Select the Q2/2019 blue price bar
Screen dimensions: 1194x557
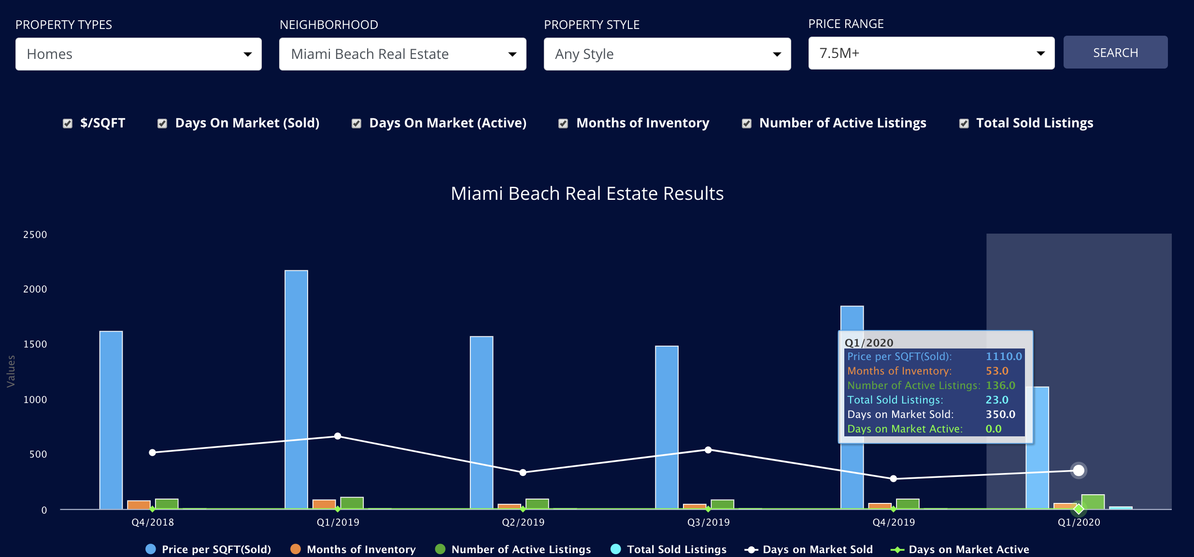tap(482, 423)
